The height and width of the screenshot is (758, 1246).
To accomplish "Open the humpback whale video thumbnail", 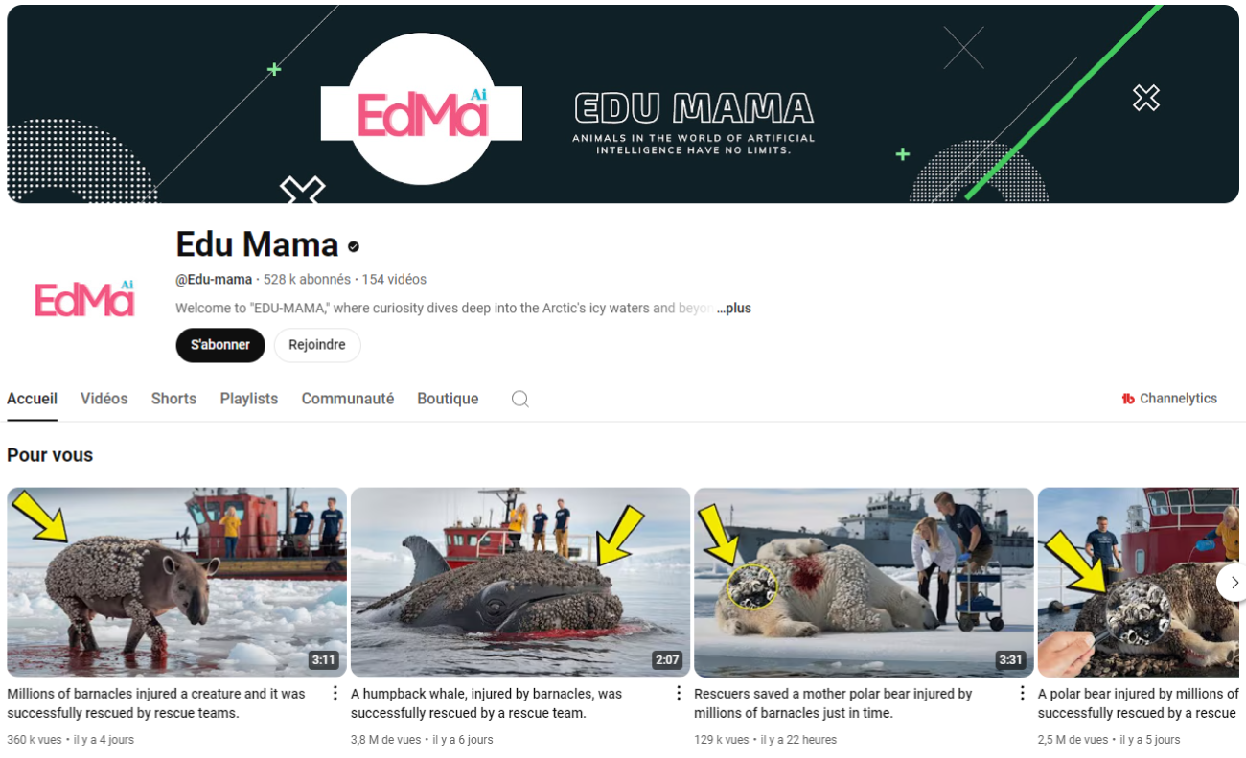I will [520, 582].
